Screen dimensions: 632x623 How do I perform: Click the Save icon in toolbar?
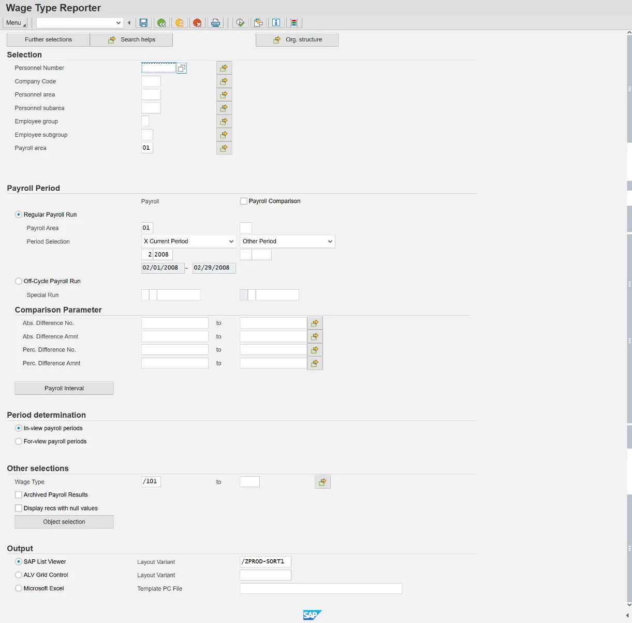point(144,23)
